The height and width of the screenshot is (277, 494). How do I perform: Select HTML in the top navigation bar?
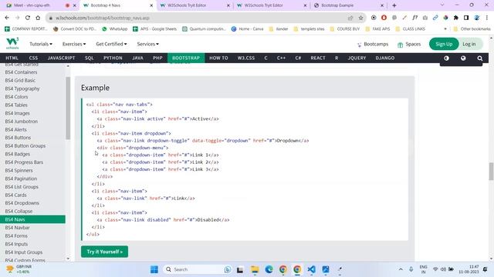tap(12, 58)
